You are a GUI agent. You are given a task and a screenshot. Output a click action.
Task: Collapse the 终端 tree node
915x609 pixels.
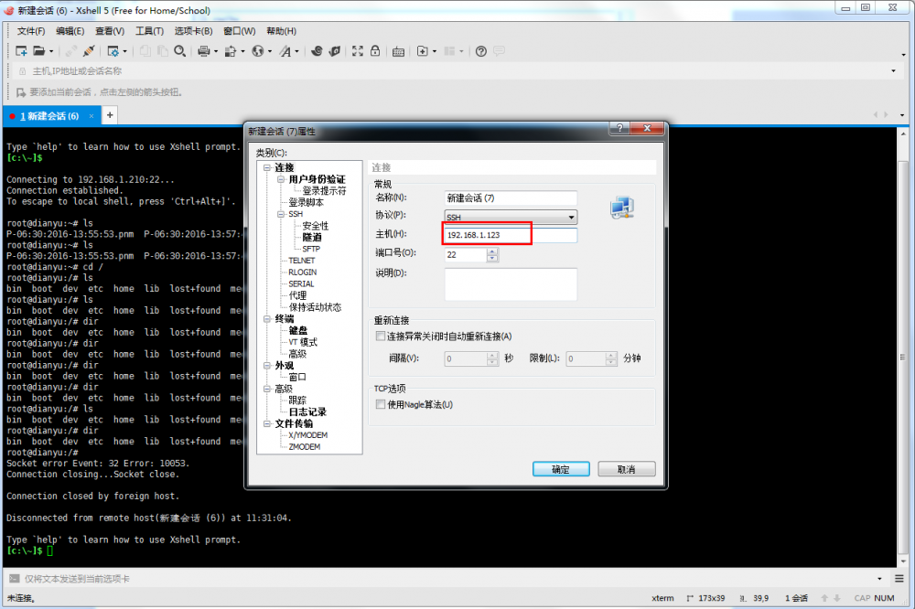point(267,319)
